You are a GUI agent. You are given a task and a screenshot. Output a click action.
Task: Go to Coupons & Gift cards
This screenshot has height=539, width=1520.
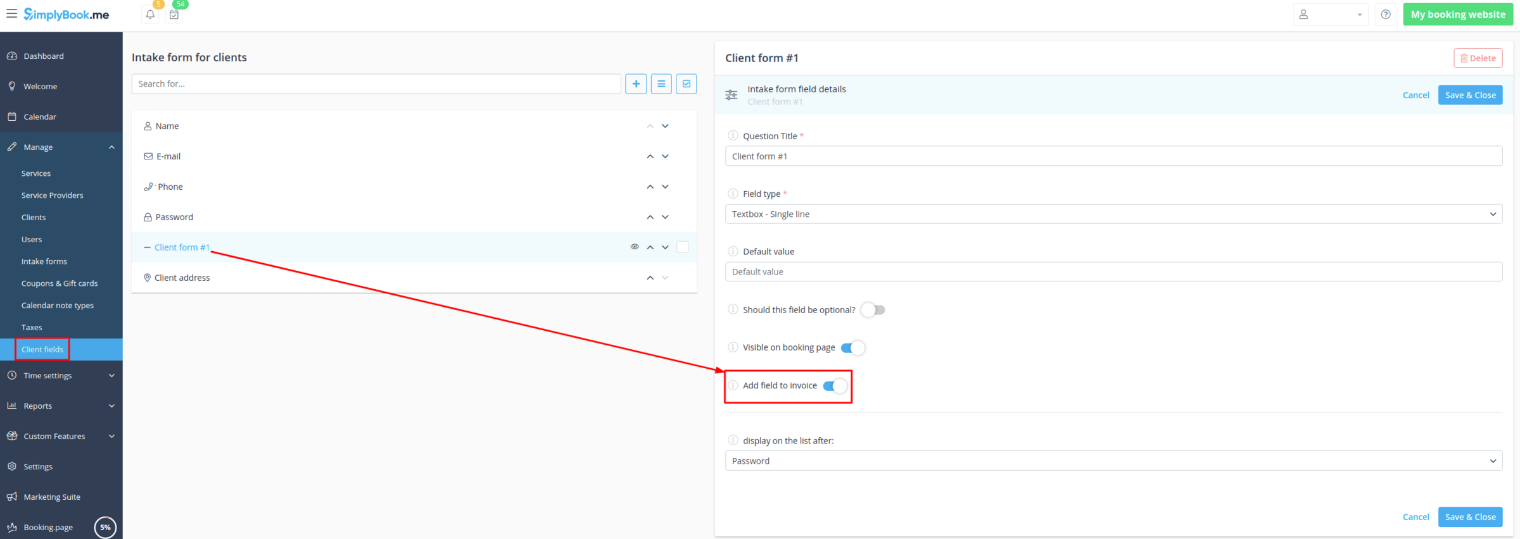click(x=60, y=283)
